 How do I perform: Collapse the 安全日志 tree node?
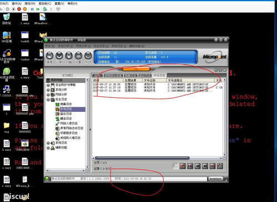48,100
